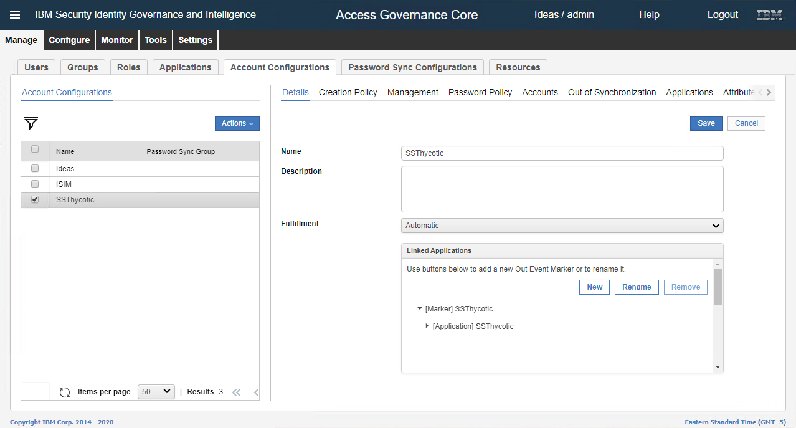Save the SSThycotic configuration

click(705, 123)
